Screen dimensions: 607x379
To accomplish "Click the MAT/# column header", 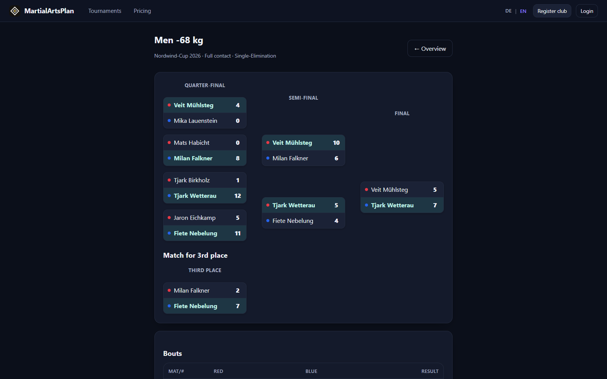I will [x=176, y=371].
